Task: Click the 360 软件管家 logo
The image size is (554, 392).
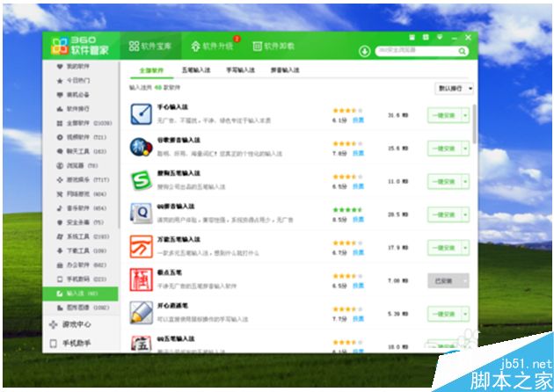Action: 79,46
